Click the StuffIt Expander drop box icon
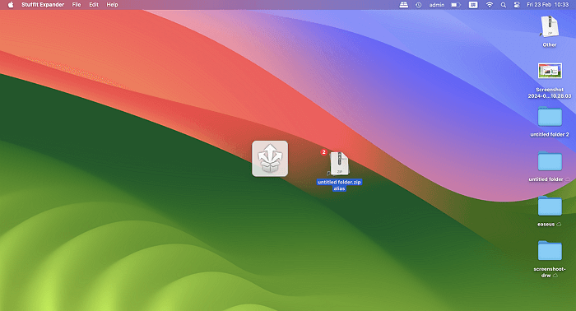576x311 pixels. (x=270, y=159)
